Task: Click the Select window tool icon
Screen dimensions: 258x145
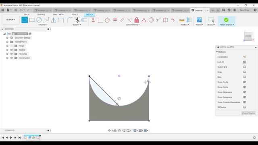Action: point(211,20)
